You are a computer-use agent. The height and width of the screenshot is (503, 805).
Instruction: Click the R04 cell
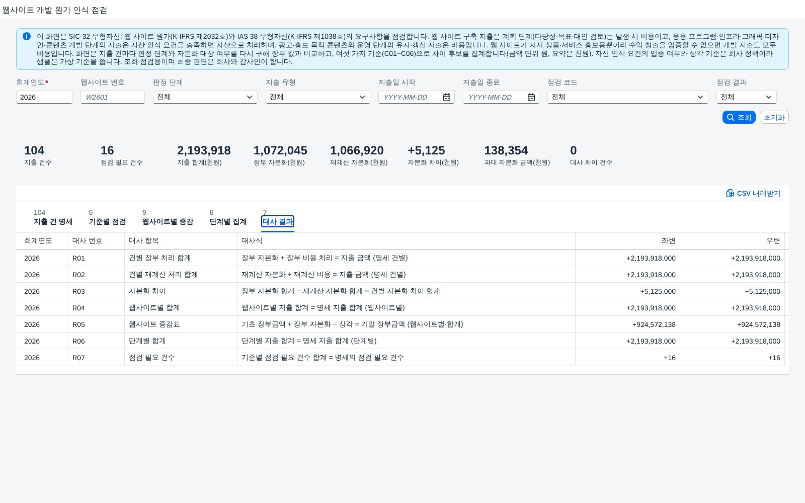[97, 308]
